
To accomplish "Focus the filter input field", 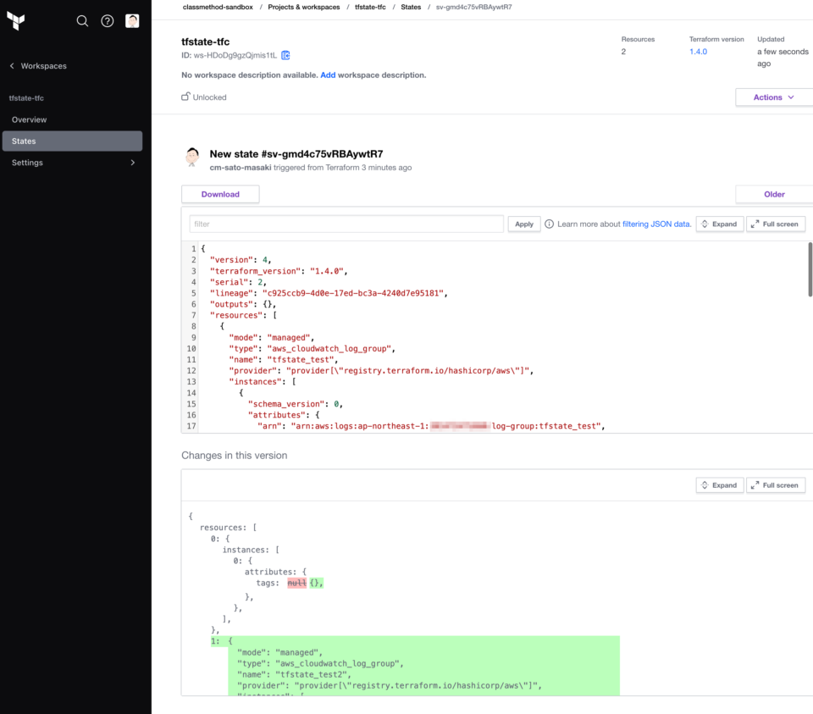I will 346,224.
